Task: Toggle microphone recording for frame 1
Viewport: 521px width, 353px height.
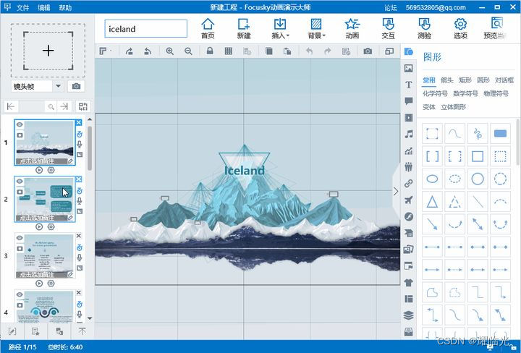Action: coord(80,145)
